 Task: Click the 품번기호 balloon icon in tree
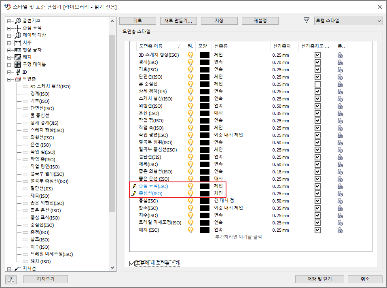coord(18,21)
